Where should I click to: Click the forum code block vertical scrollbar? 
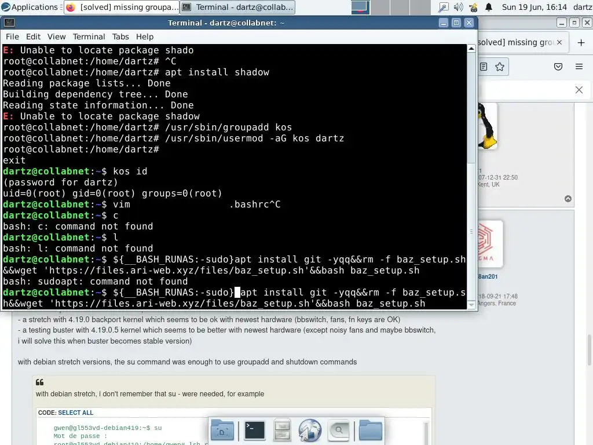(x=426, y=433)
